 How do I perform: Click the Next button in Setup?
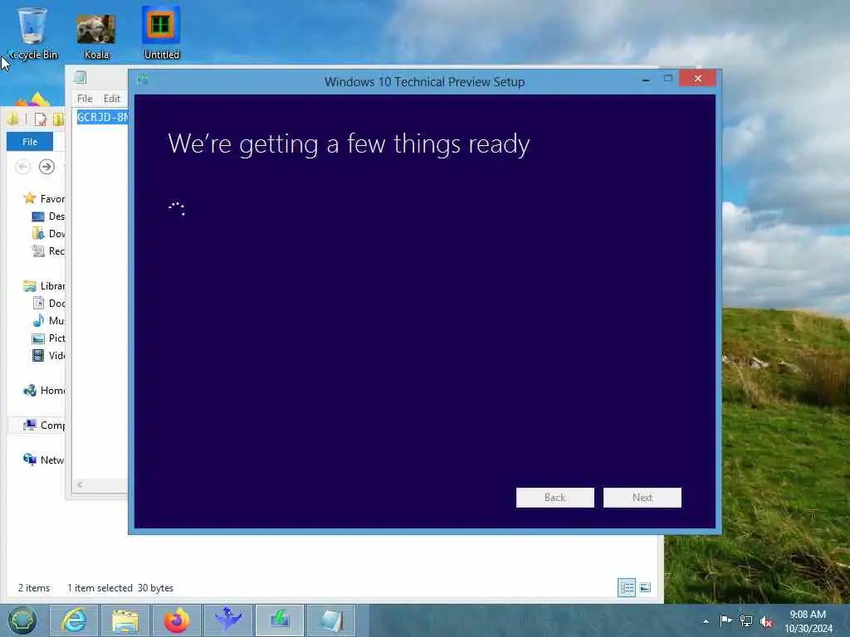(642, 498)
